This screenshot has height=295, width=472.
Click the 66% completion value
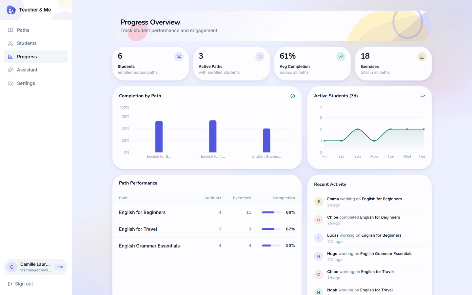coord(290,212)
